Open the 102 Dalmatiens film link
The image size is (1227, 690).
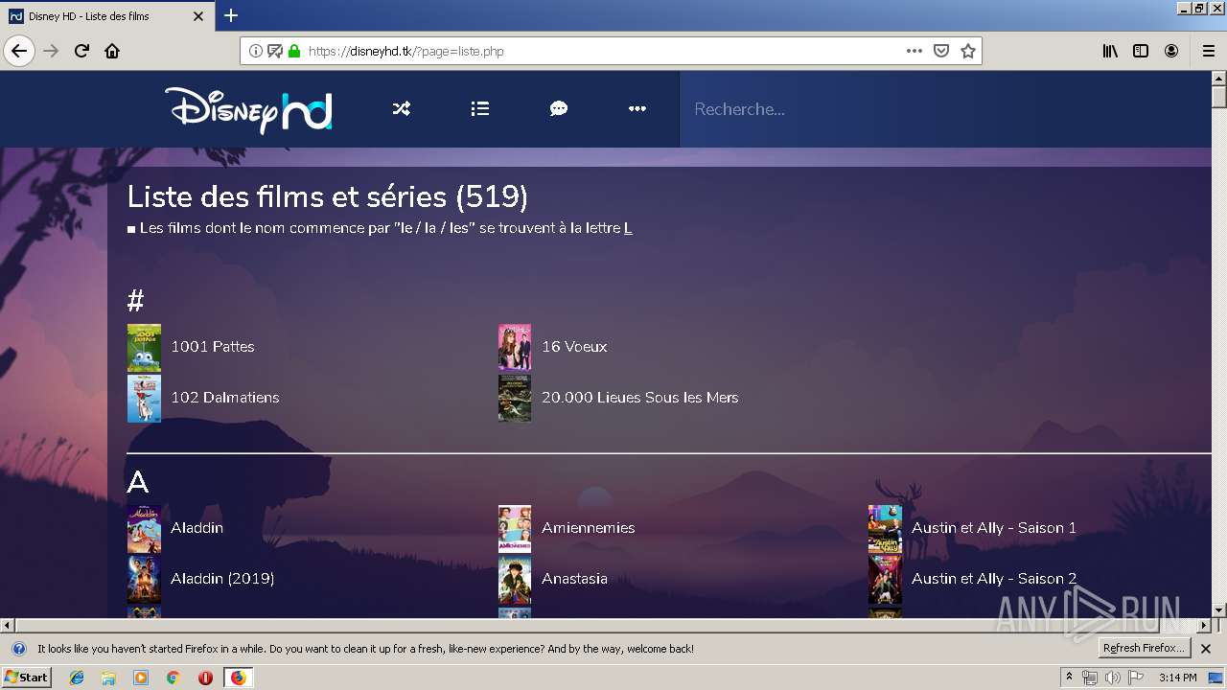pos(225,398)
